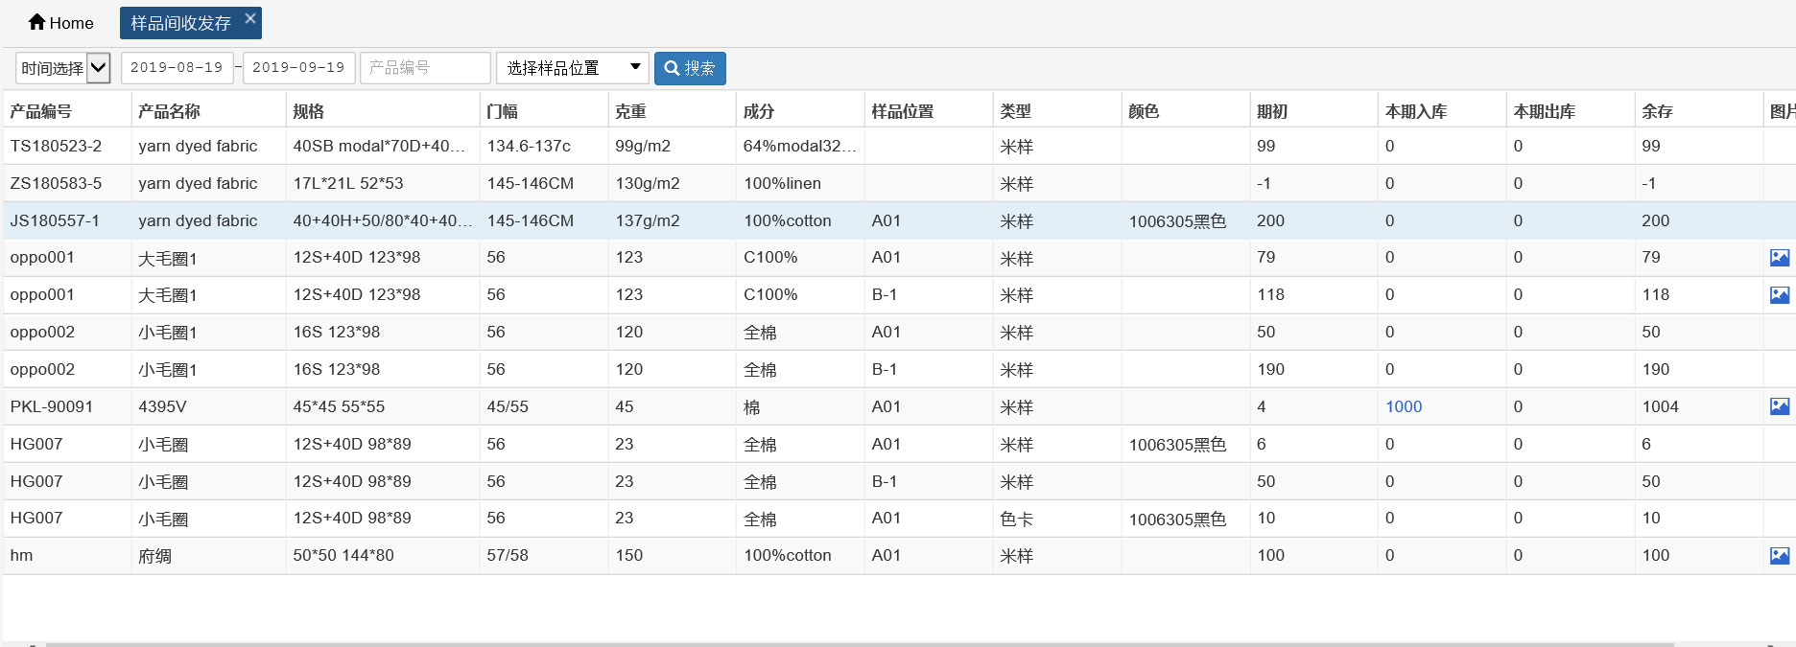Open the 1000 本期入库 link
This screenshot has height=647, width=1796.
click(1404, 407)
